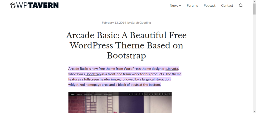Follow the c.bavota link

(x=171, y=69)
